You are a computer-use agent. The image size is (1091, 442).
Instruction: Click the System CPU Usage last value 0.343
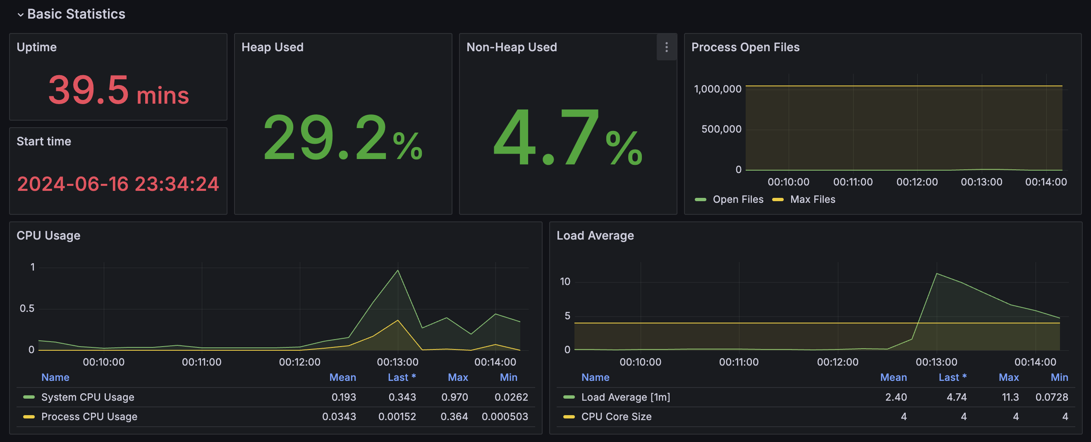coord(402,397)
